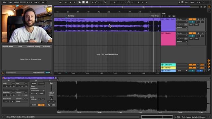
Task: Show the Mixer section toggle
Action: click(209, 67)
